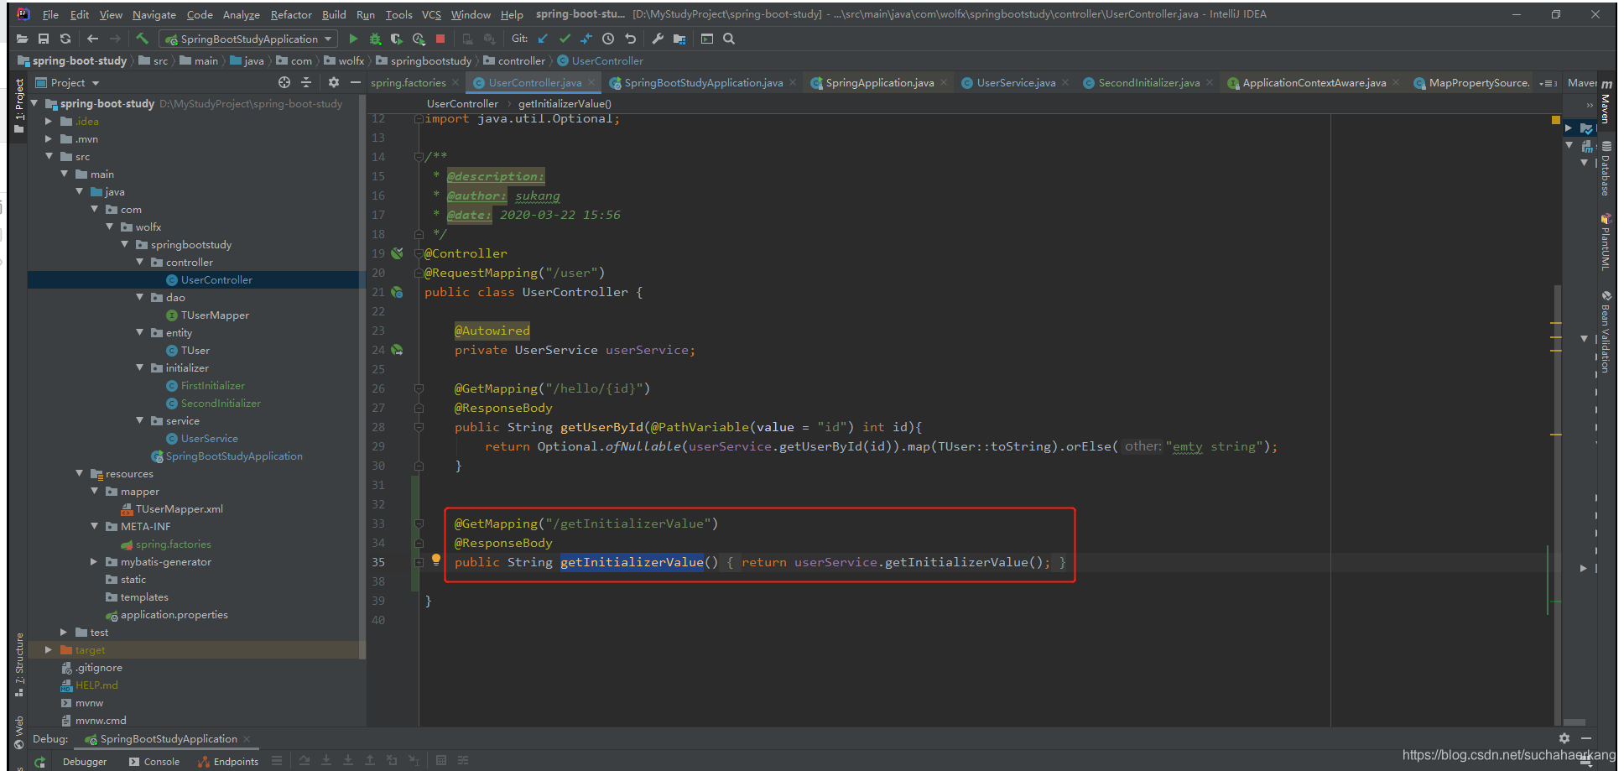Image resolution: width=1624 pixels, height=771 pixels.
Task: Toggle code folding at line 33
Action: click(419, 524)
